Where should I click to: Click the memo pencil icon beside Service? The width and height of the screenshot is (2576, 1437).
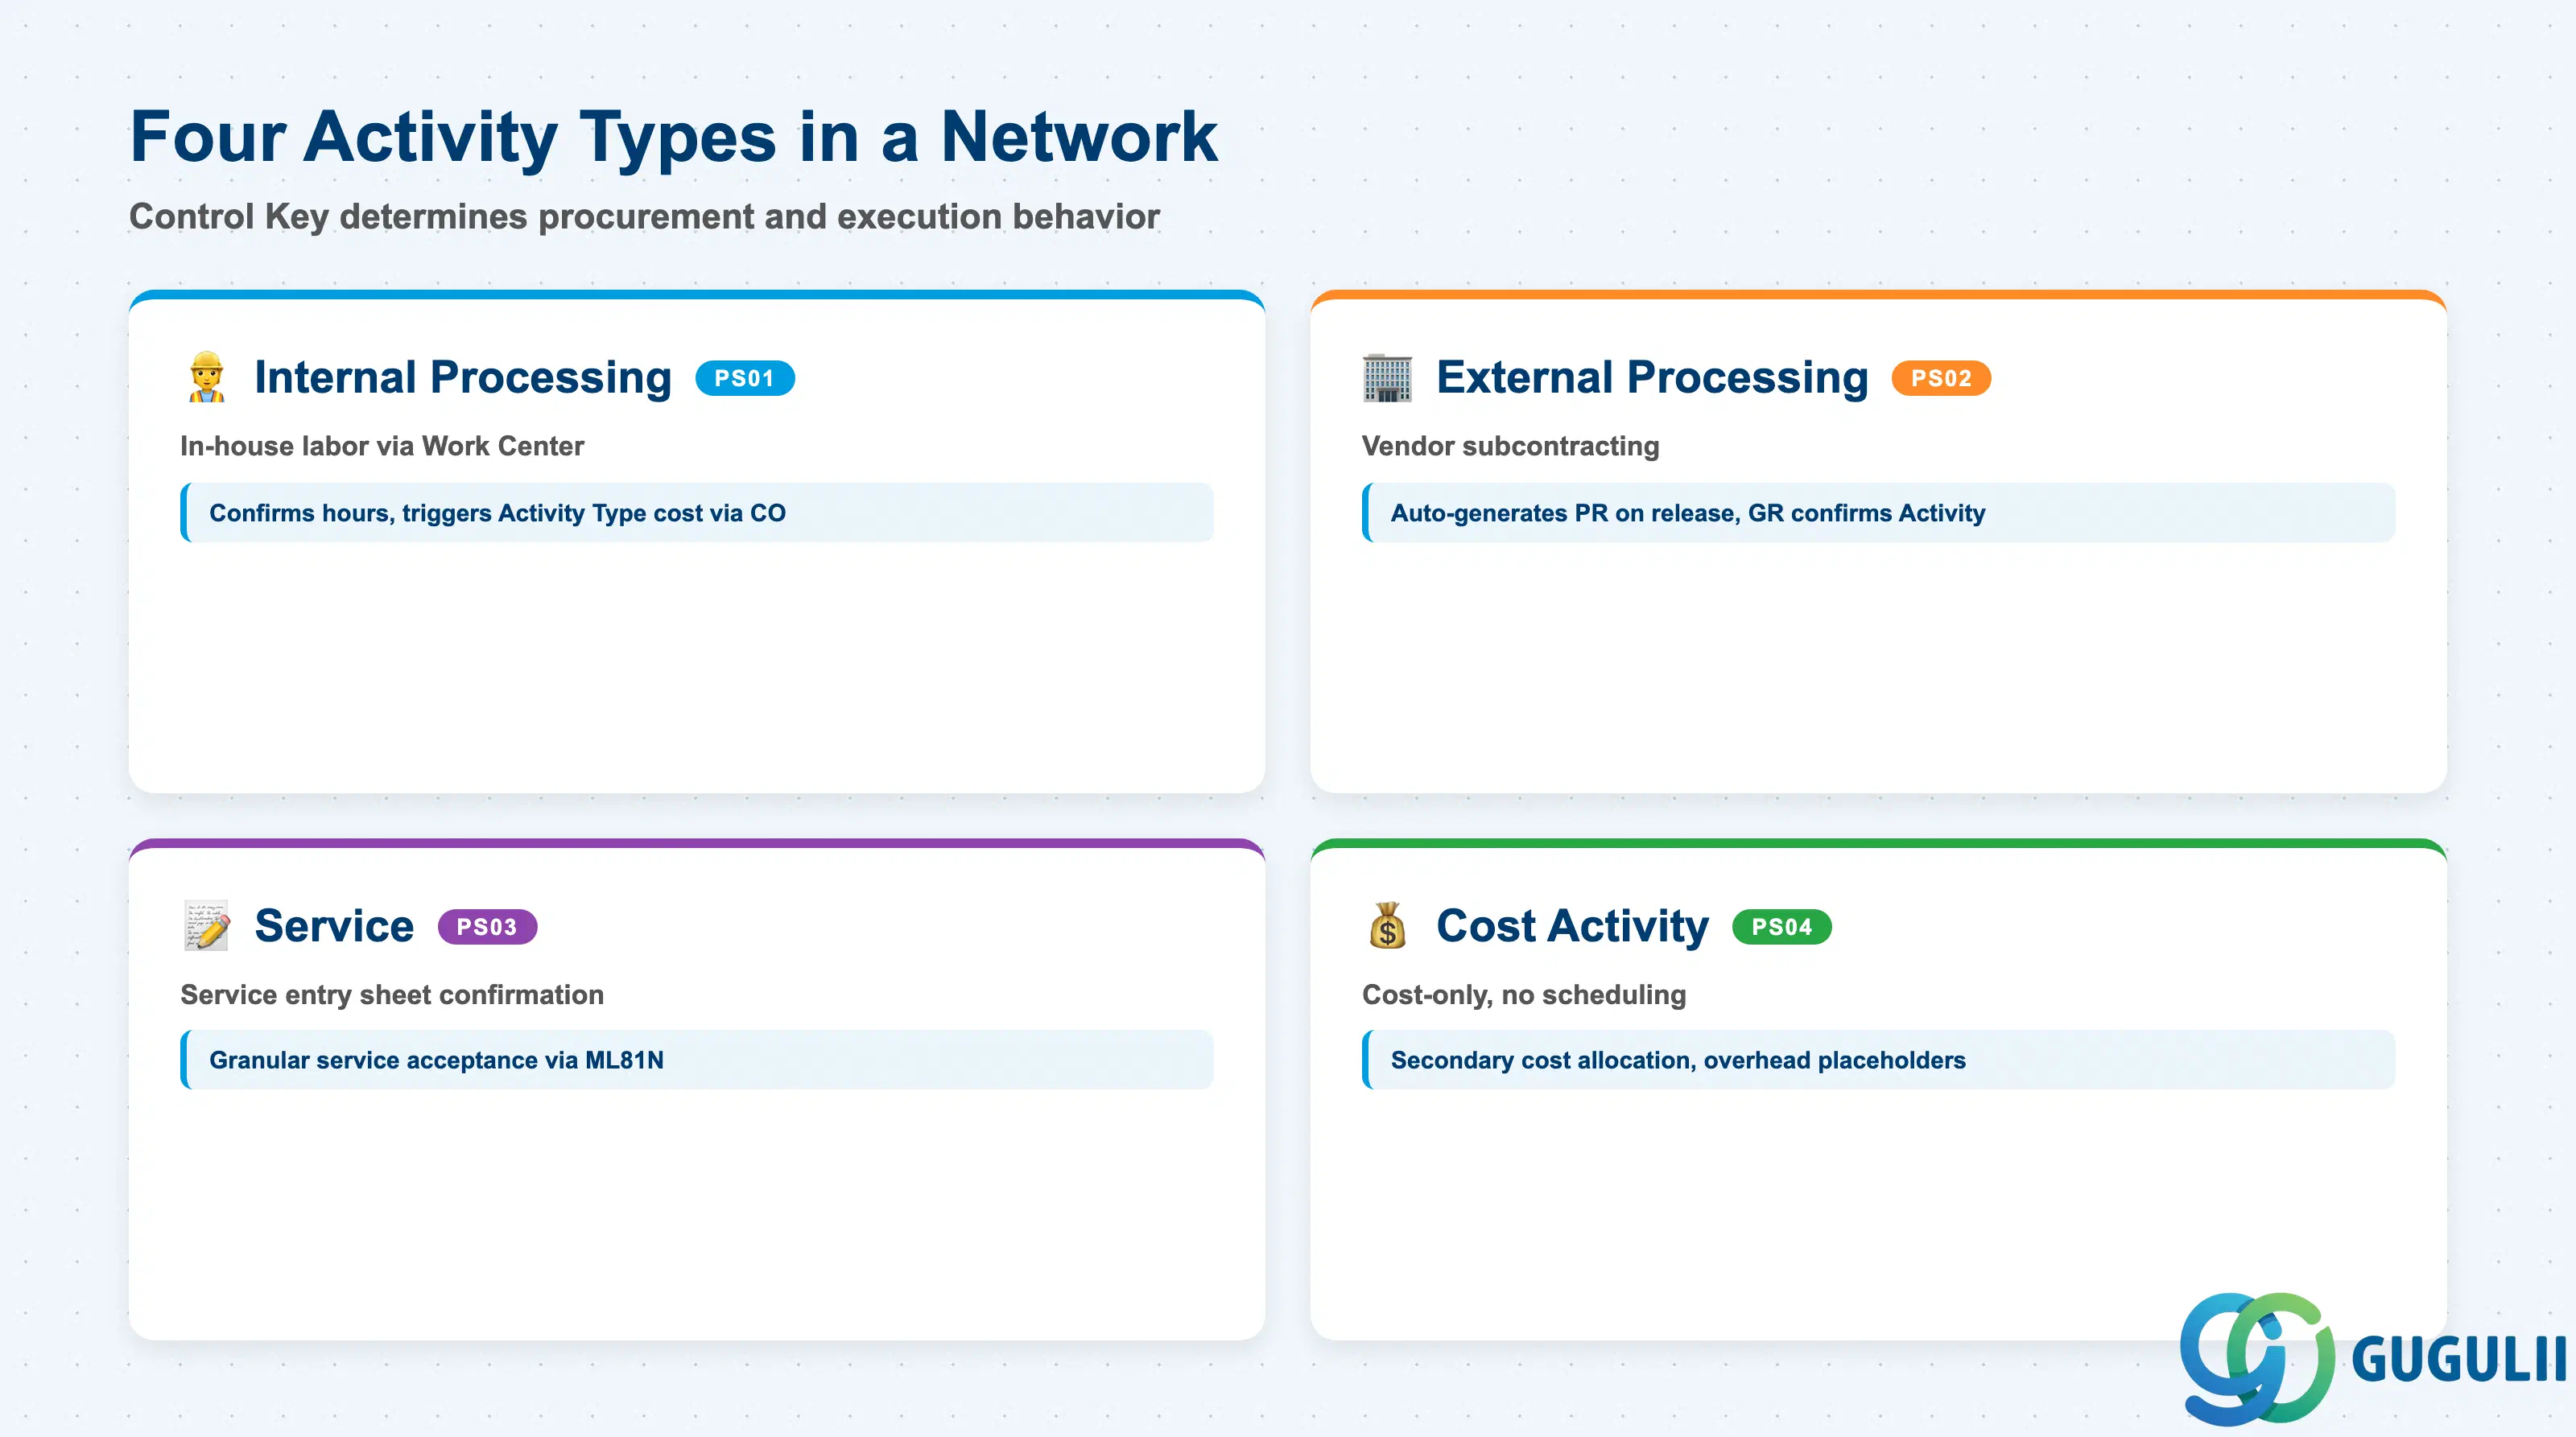coord(207,925)
